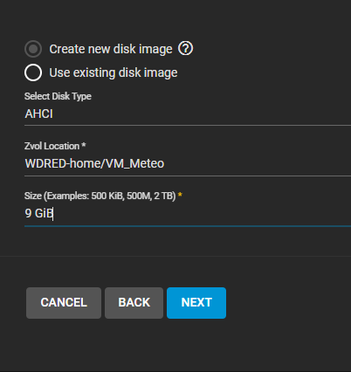Click the underline beneath the AHCI selection

pos(188,126)
